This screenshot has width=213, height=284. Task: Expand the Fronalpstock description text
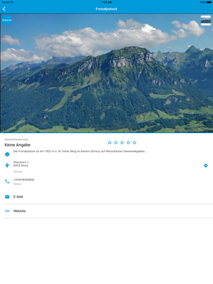coord(81,151)
